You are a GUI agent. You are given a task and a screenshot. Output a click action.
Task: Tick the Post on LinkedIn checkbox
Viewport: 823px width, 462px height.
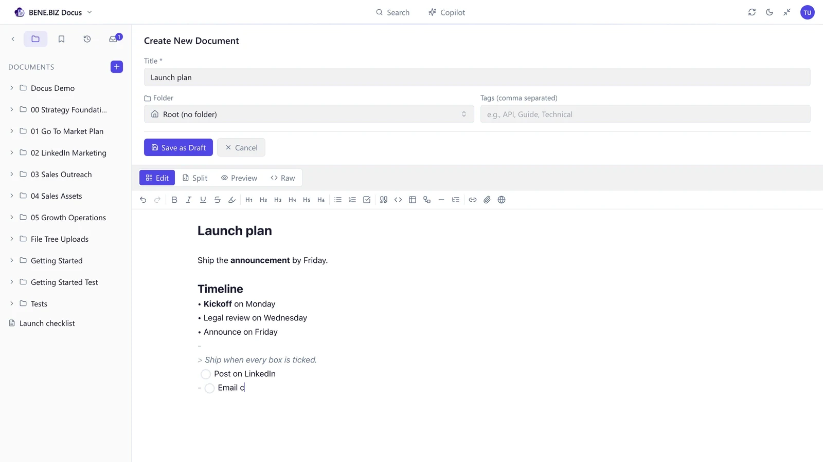[206, 374]
